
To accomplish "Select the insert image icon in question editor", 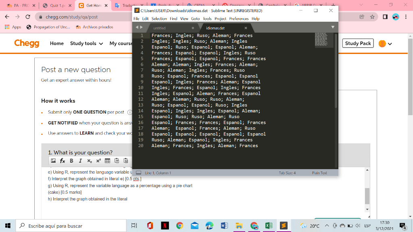I will tap(54, 161).
